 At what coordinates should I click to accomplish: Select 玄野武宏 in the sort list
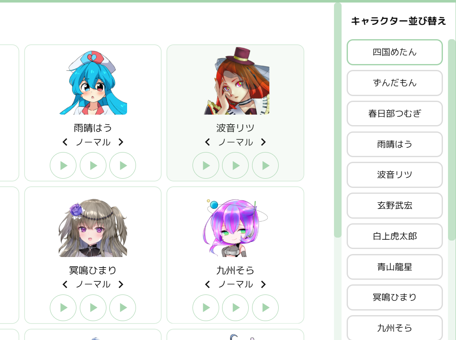pyautogui.click(x=395, y=206)
